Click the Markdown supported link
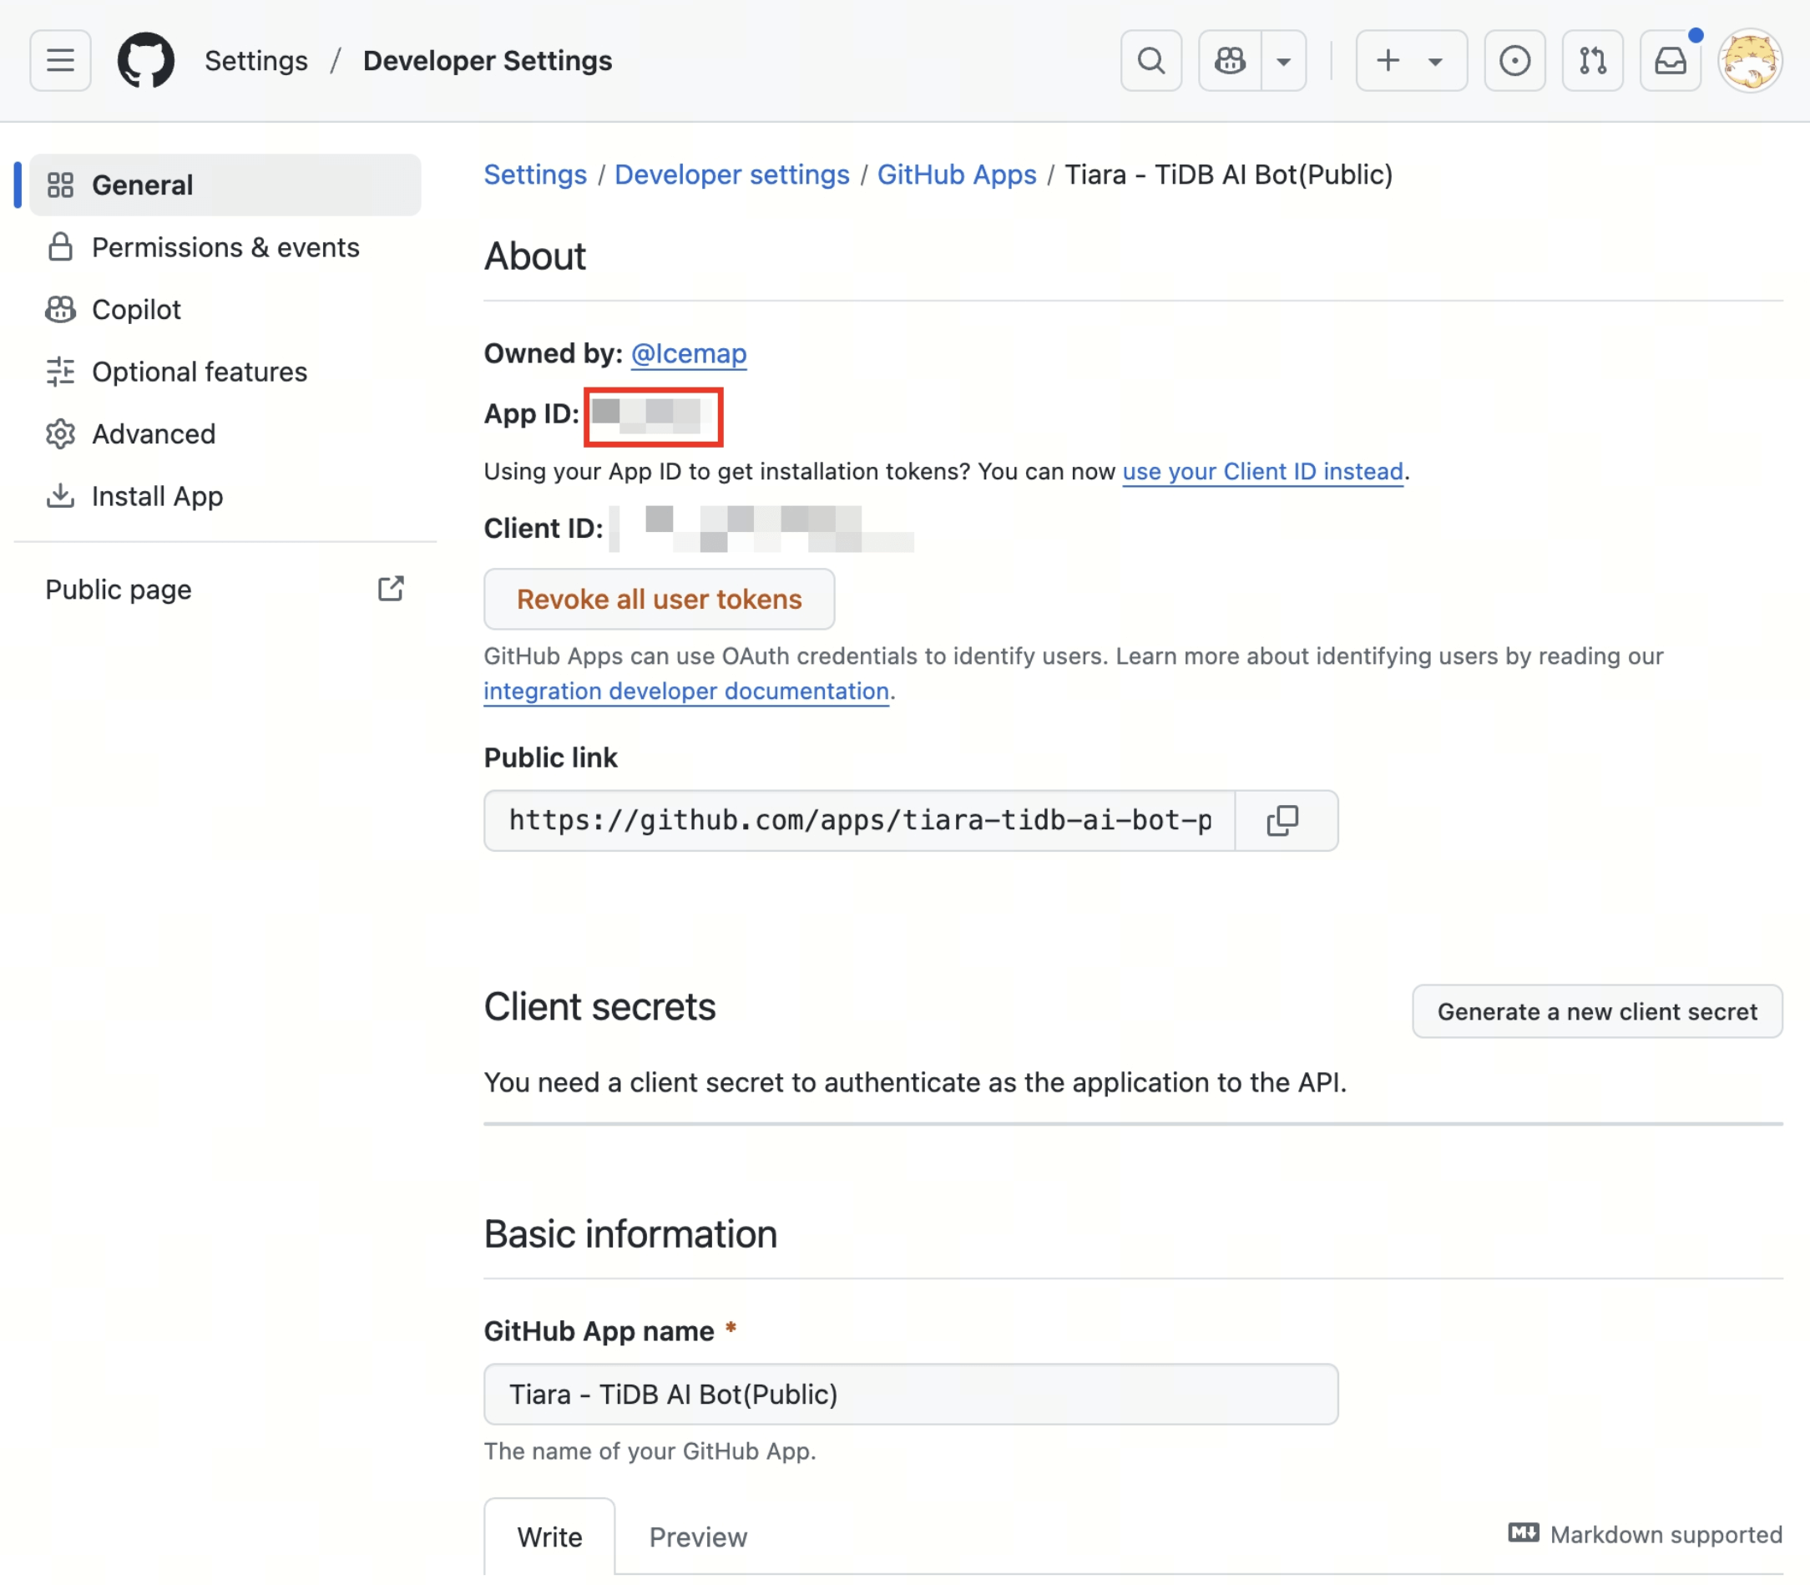This screenshot has width=1810, height=1585. (x=1646, y=1535)
